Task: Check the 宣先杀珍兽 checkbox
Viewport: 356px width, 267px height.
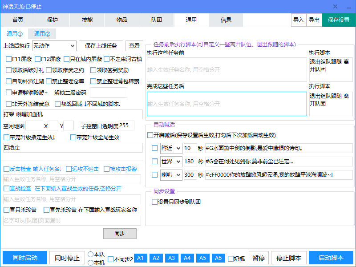Action: pyautogui.click(x=47, y=210)
